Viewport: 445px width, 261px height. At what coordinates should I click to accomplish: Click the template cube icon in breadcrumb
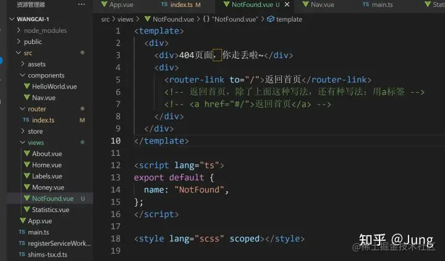(x=271, y=19)
